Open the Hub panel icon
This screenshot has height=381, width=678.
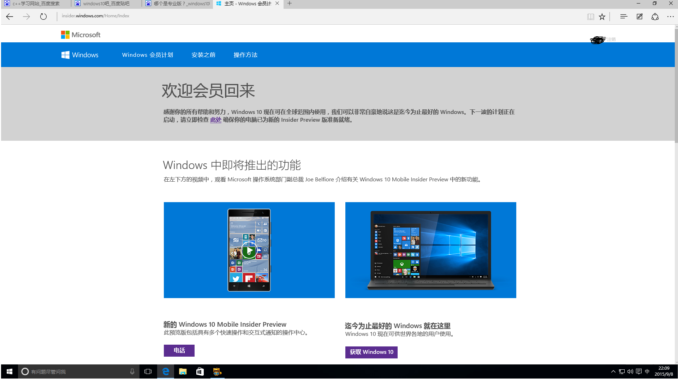(624, 17)
